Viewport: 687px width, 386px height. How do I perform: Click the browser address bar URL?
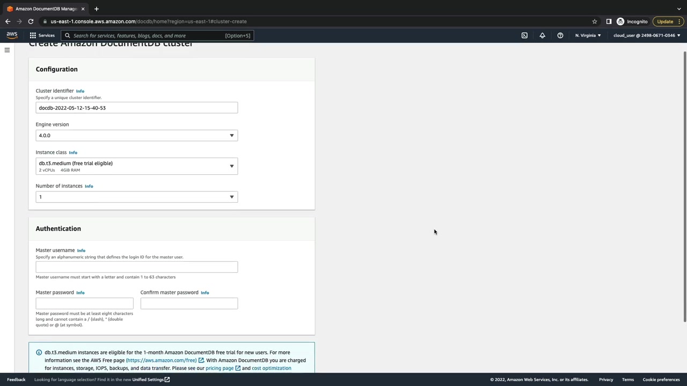pyautogui.click(x=149, y=21)
